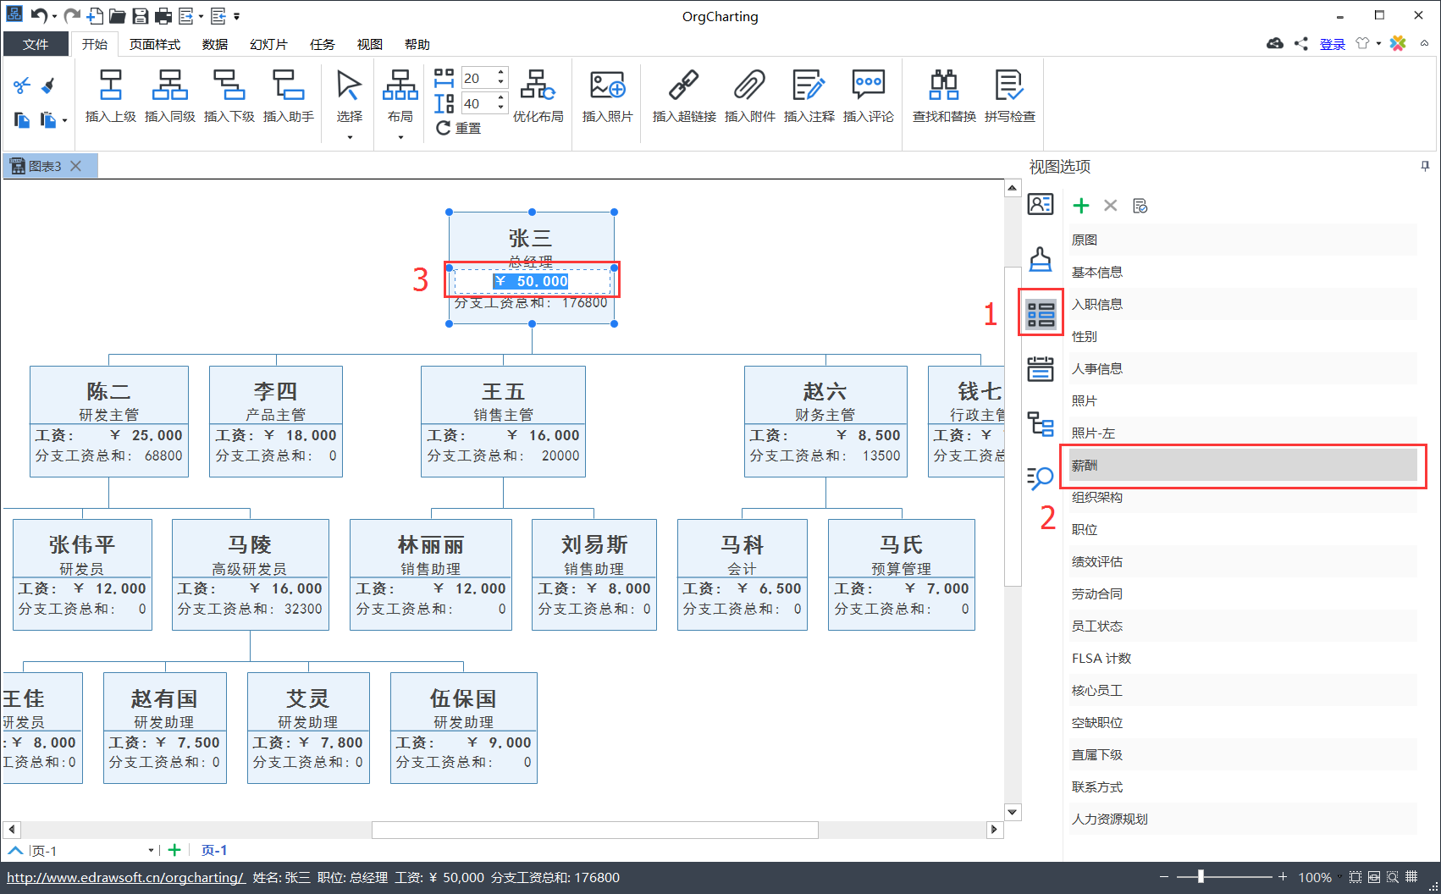Open the calendar-like panel icon in sidebar
1441x894 pixels.
1041,369
